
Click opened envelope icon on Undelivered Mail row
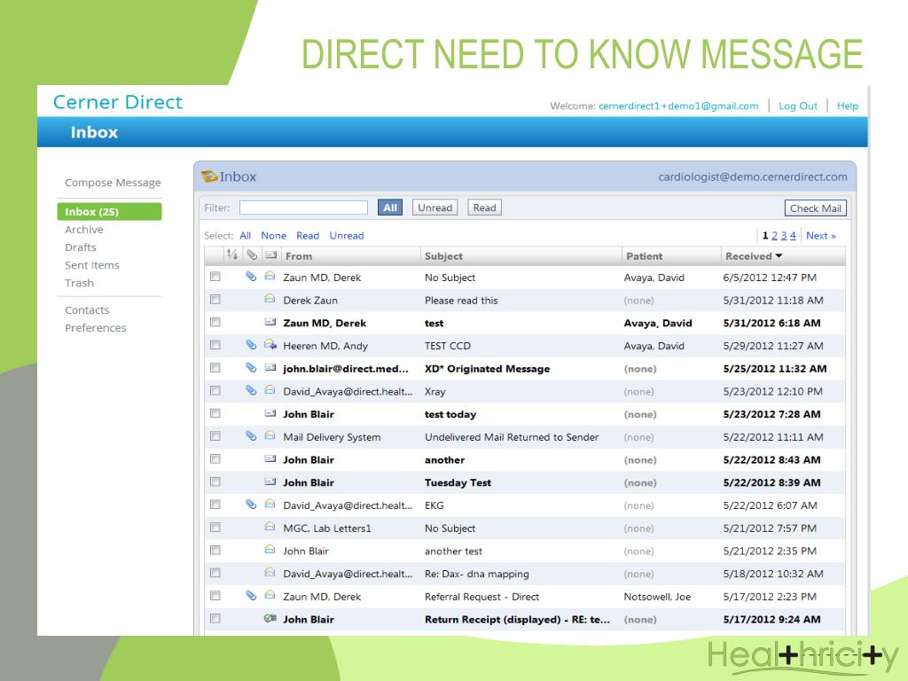pyautogui.click(x=270, y=435)
